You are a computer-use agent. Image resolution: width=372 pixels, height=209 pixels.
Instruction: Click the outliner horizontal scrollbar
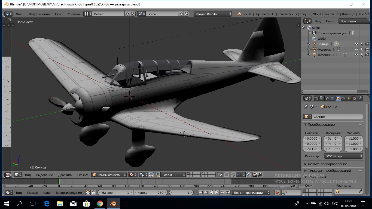[x=330, y=91]
